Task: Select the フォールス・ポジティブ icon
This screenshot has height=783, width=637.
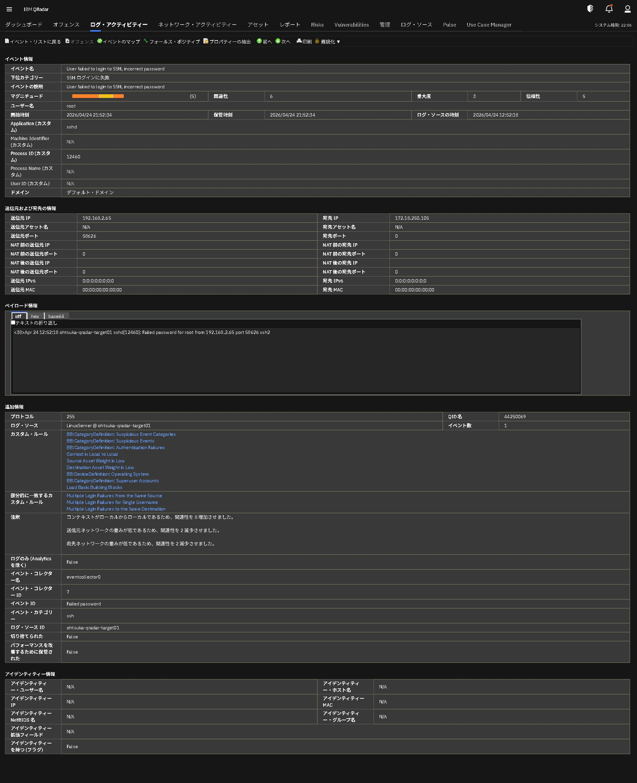Action: point(146,41)
